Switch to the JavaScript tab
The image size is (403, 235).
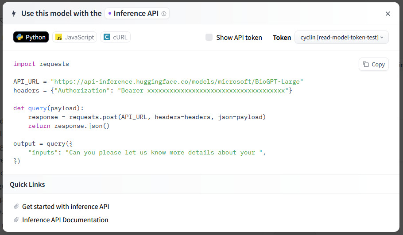click(74, 37)
